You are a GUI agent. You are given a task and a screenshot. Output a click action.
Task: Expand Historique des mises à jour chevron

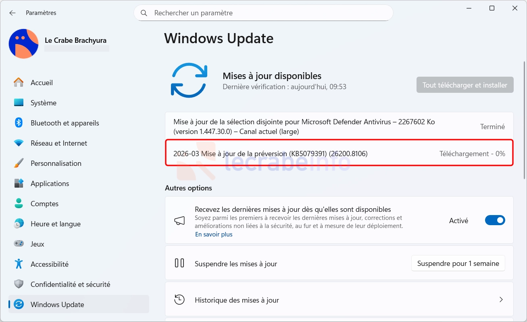coord(501,299)
